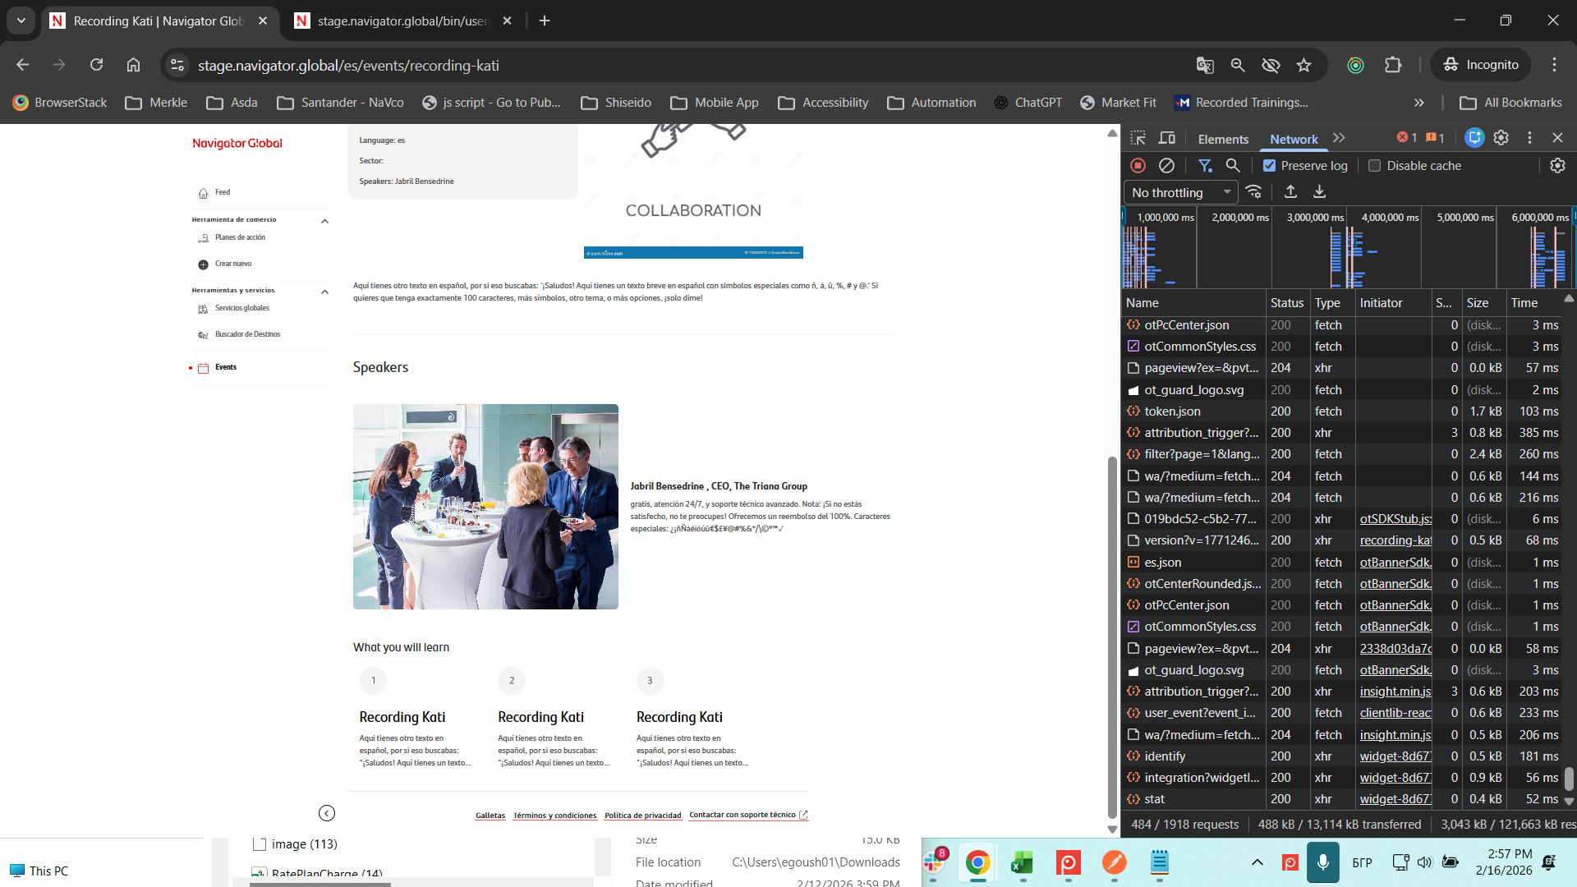
Task: Collapse the Herramientas y servicios section
Action: tap(324, 292)
